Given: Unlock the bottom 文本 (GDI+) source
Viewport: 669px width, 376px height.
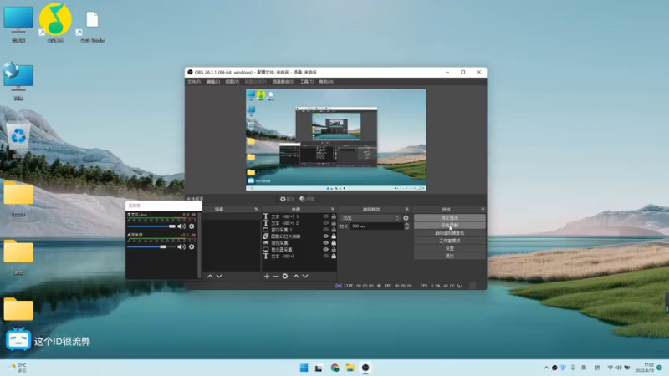Looking at the screenshot, I should click(334, 257).
